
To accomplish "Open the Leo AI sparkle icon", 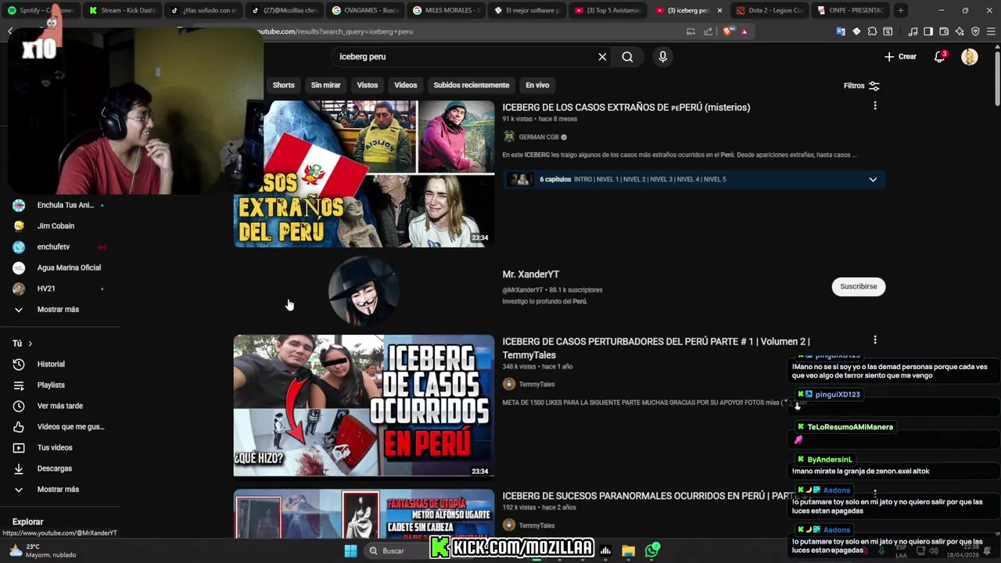I will (960, 31).
